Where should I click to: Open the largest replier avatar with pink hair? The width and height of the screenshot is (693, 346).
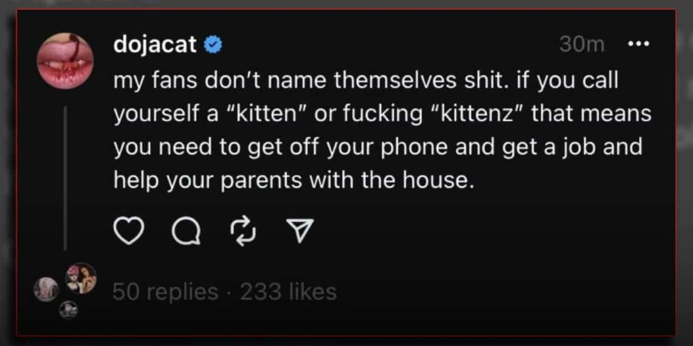(x=81, y=278)
